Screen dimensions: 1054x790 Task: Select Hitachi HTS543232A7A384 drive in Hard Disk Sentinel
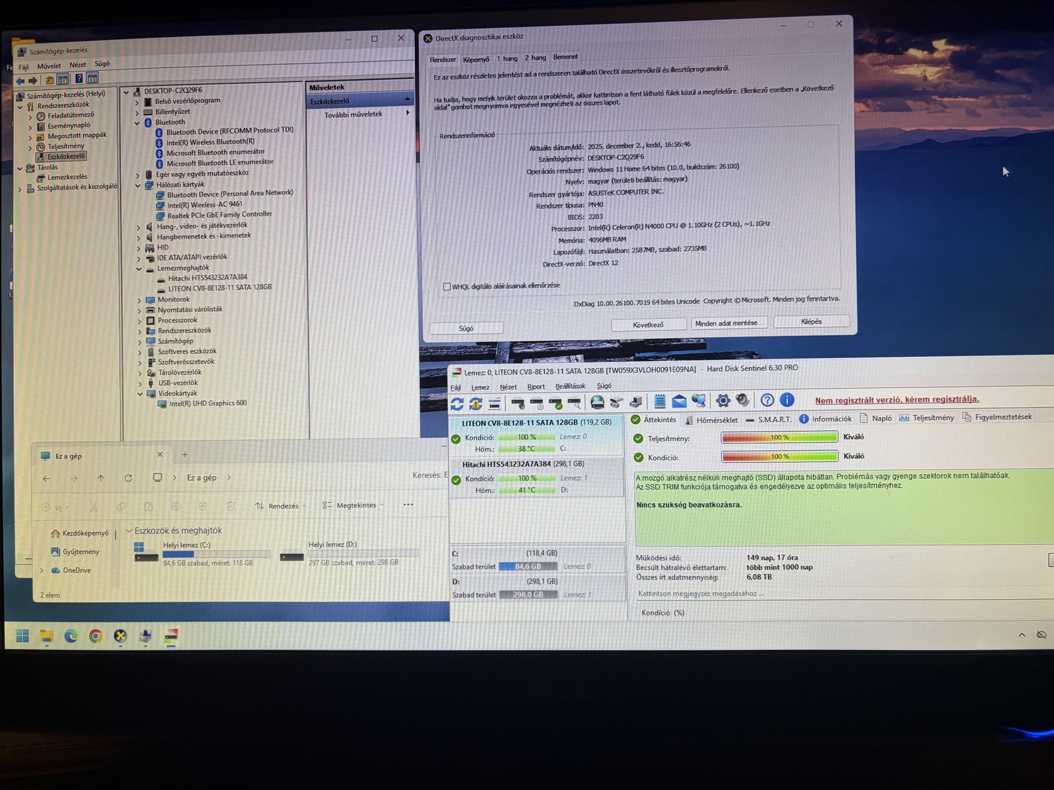tap(536, 478)
